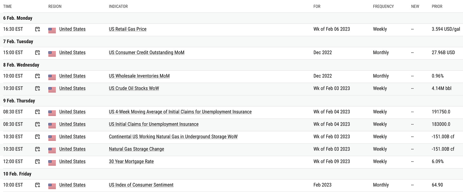Click the REGION column header
Viewport: 463px width, 192px height.
55,6
